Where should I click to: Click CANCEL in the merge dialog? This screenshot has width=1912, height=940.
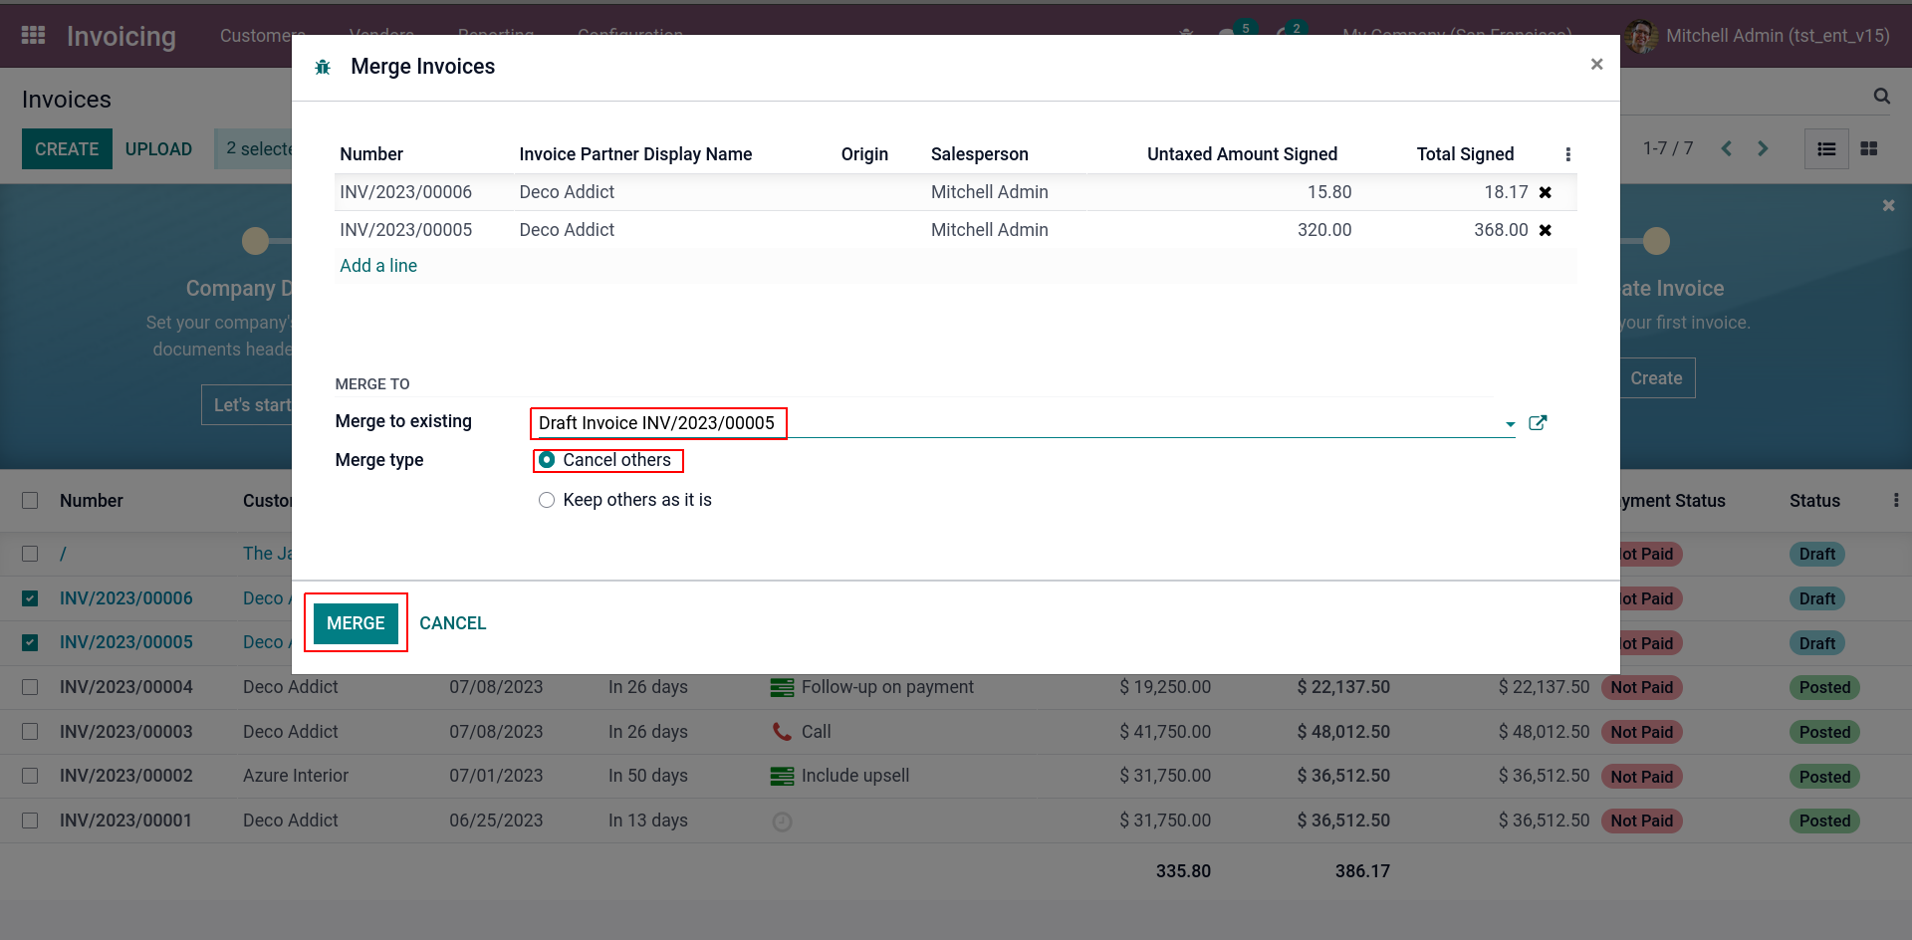(x=453, y=623)
